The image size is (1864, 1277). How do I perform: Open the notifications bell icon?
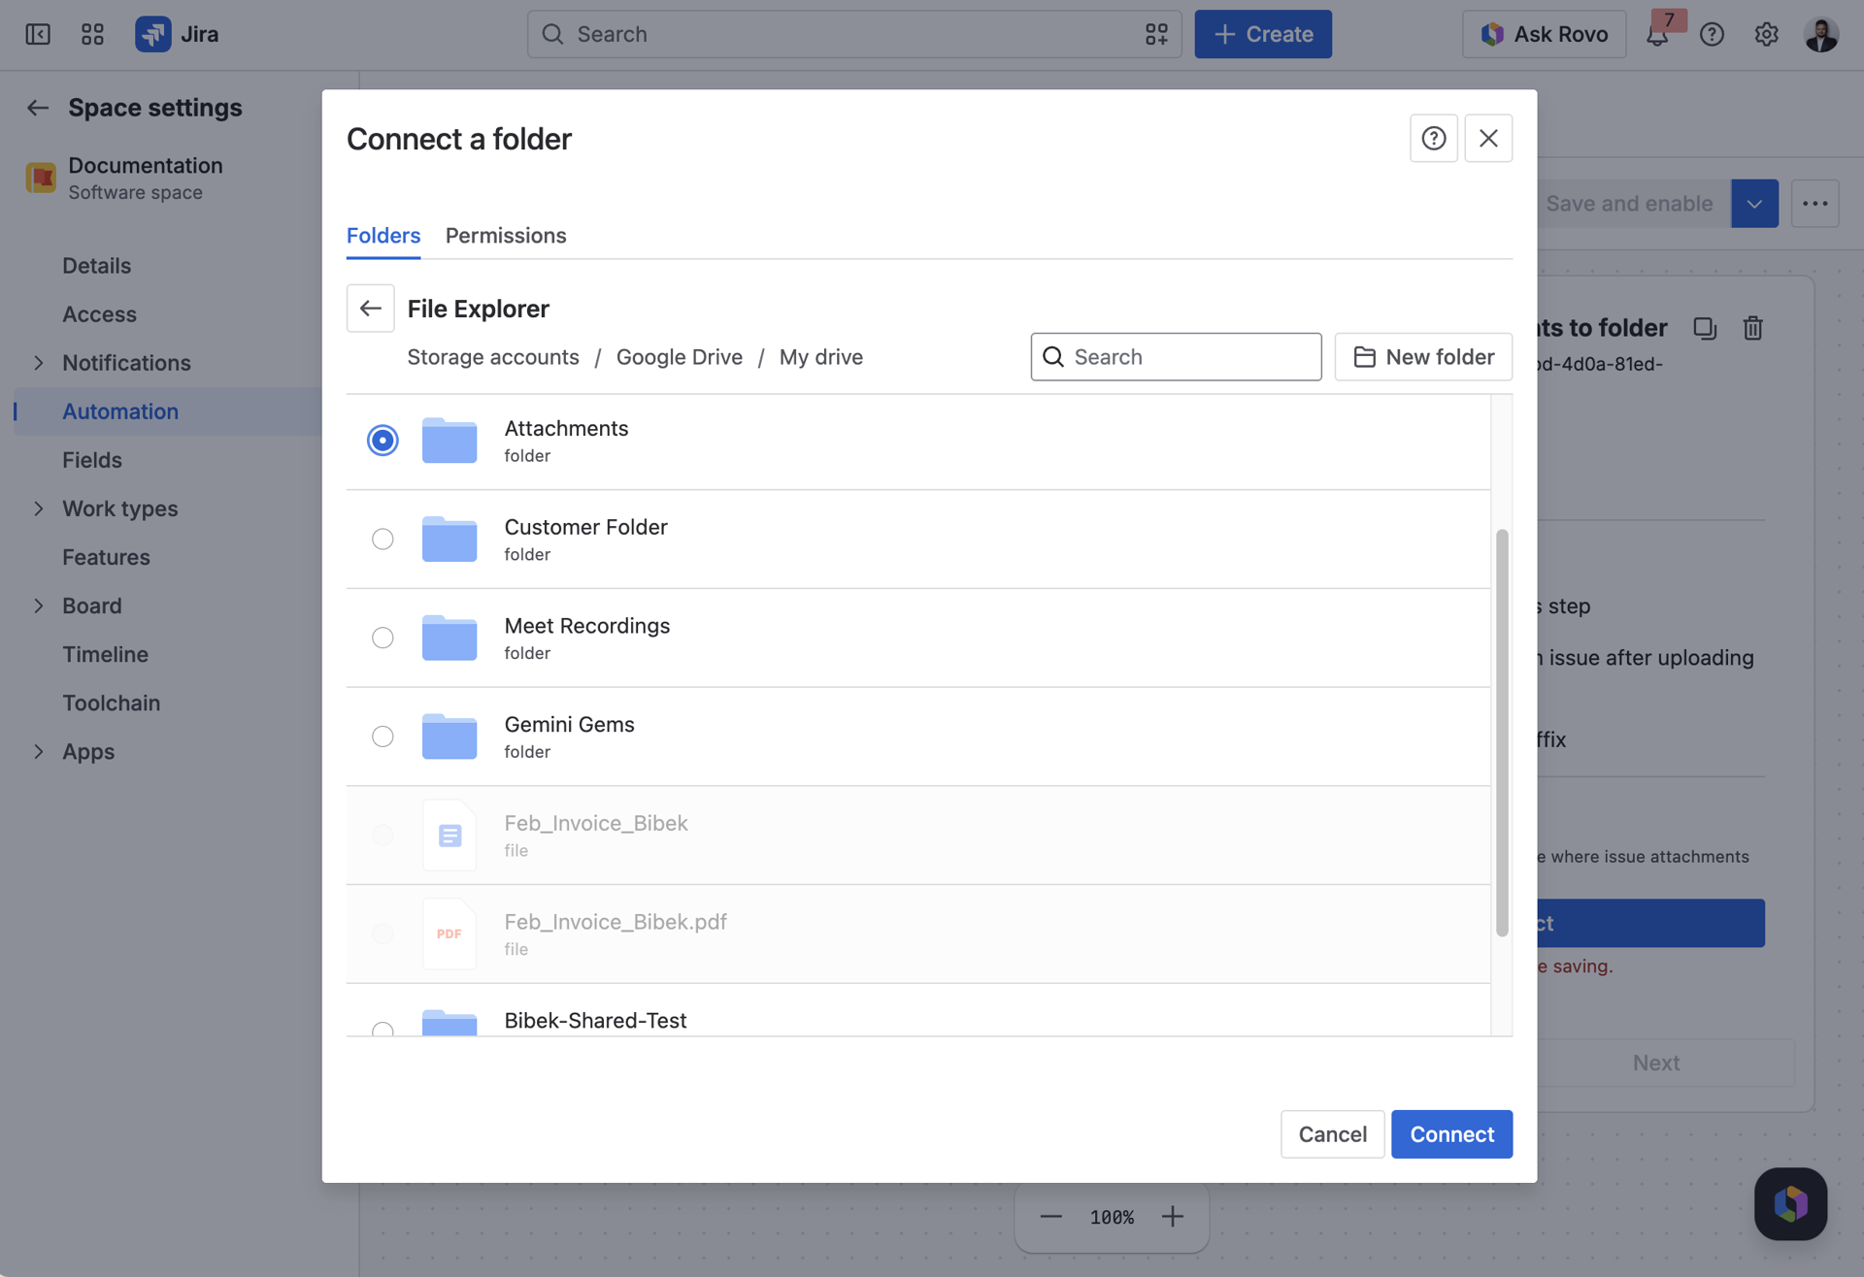pos(1657,34)
